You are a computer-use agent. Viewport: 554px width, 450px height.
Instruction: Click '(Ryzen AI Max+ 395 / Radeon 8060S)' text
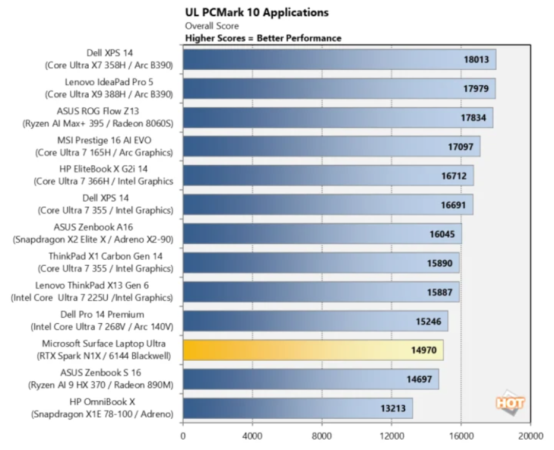[x=98, y=123]
